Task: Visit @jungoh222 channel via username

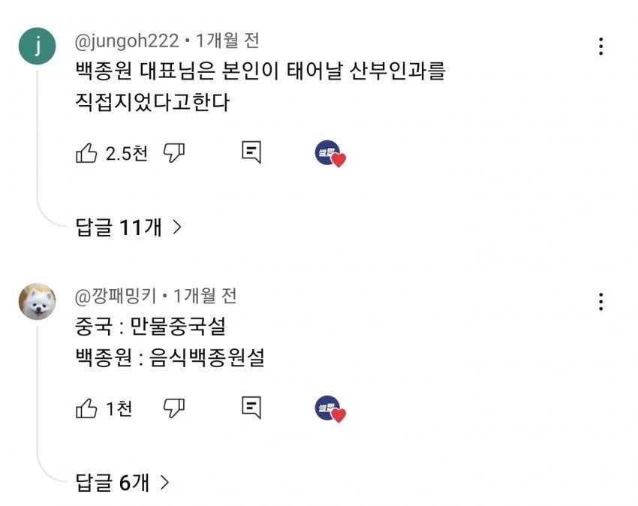Action: [x=127, y=41]
